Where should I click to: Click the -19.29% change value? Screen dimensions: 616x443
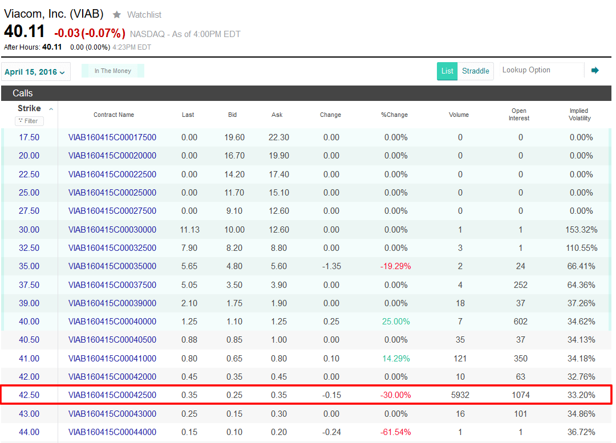point(396,266)
